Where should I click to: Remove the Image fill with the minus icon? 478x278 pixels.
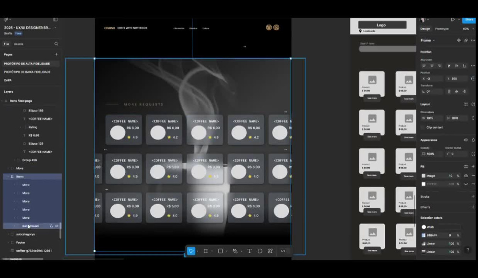[473, 176]
